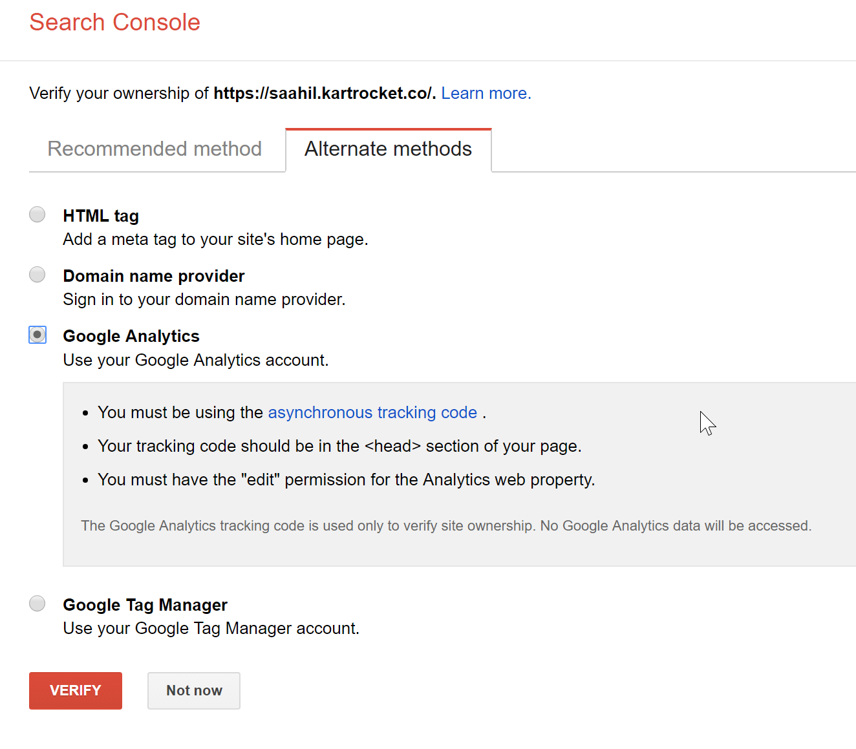
Task: Click the red VERIFY button
Action: point(76,691)
